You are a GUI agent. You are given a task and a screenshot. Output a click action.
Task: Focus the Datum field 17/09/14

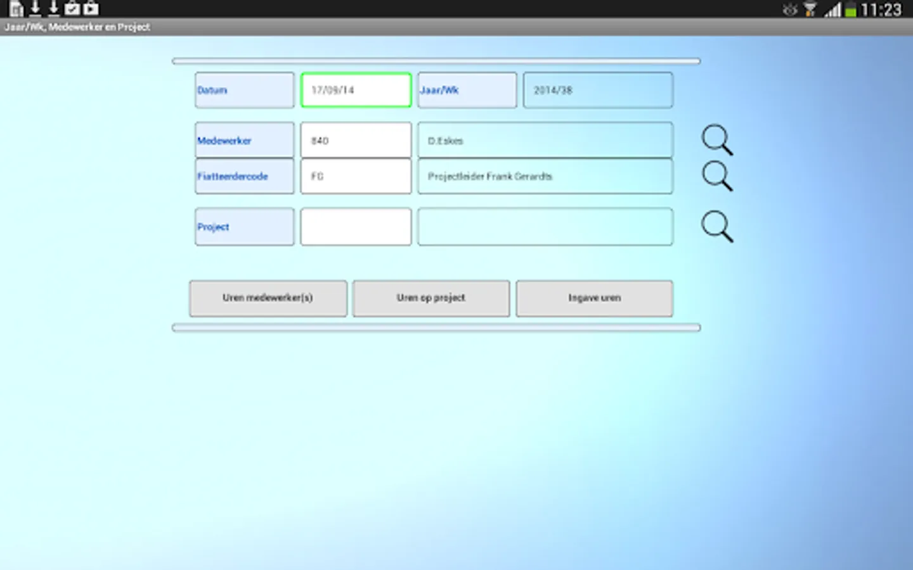[x=356, y=90]
